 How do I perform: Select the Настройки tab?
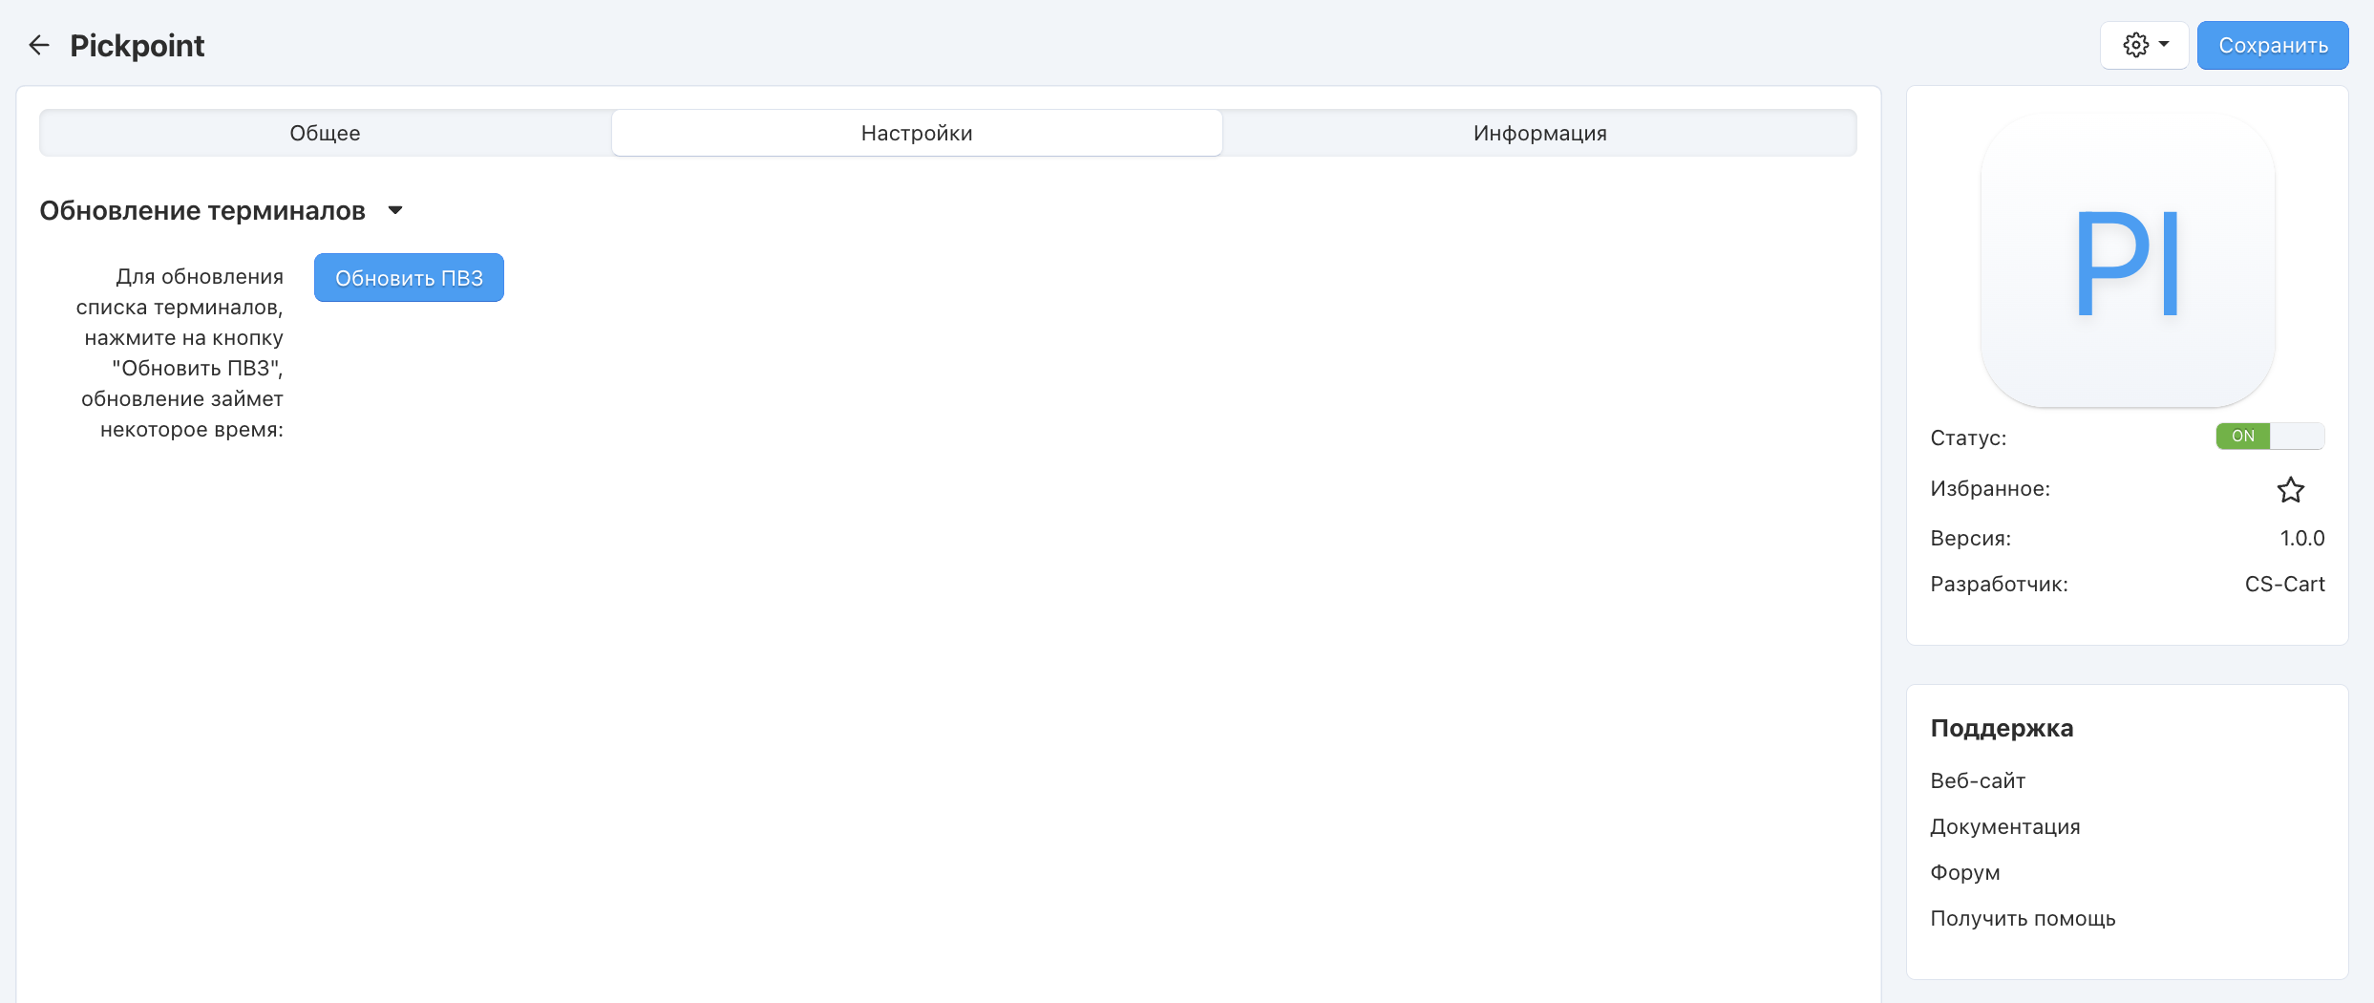[x=917, y=133]
